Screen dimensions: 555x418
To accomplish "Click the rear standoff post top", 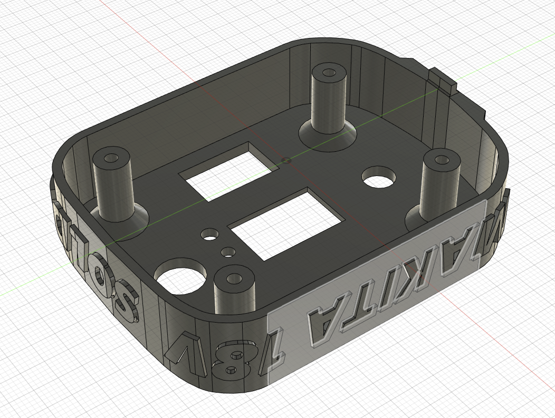I will [x=329, y=73].
